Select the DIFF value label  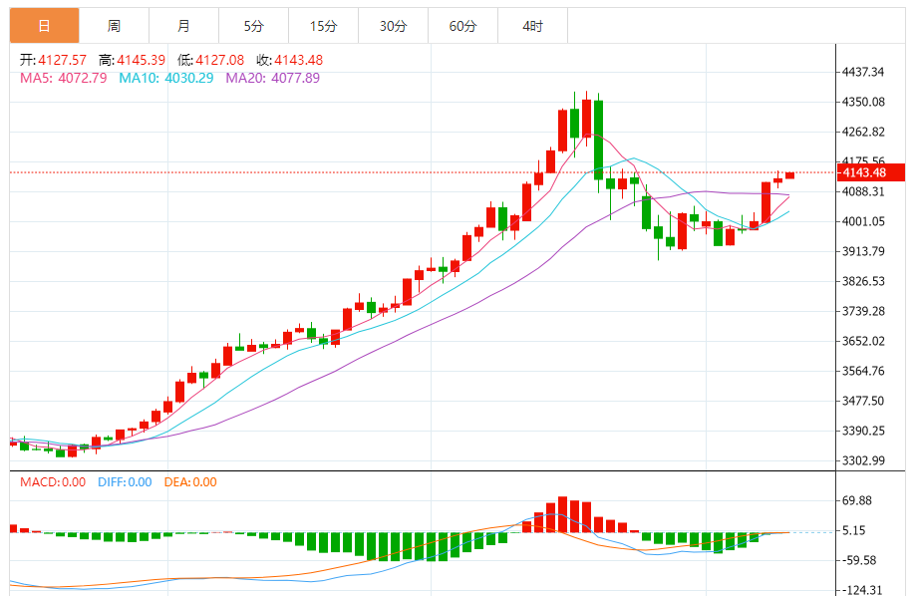click(125, 482)
